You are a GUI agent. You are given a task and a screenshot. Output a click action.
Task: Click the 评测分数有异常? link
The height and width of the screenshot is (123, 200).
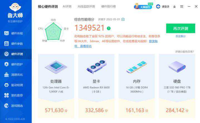(185, 52)
